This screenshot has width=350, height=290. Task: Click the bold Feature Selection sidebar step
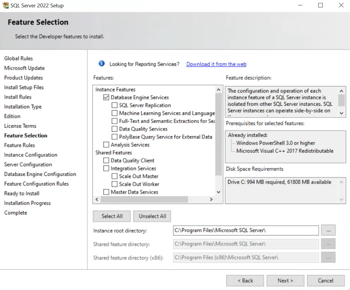(x=26, y=136)
